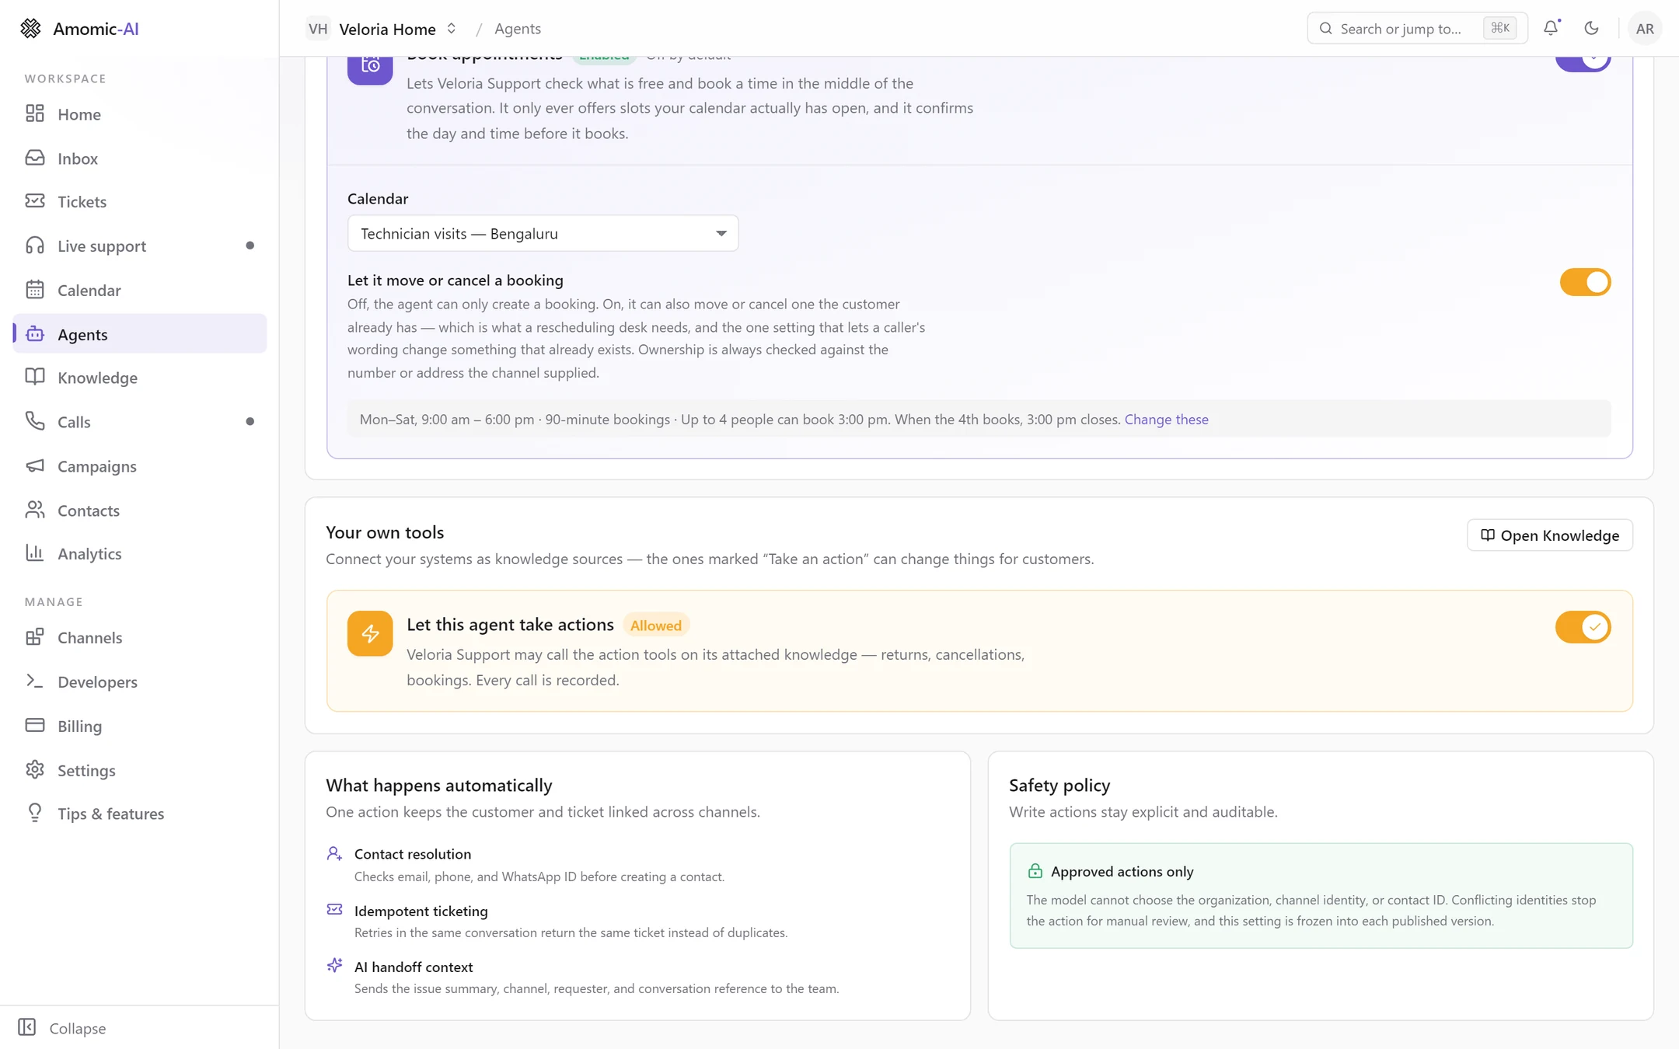The height and width of the screenshot is (1049, 1679).
Task: Click the Home grid icon in sidebar
Action: point(35,113)
